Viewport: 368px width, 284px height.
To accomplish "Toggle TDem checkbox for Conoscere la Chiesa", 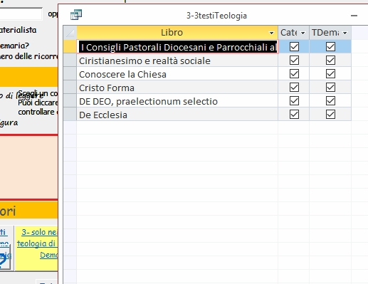I will 330,74.
